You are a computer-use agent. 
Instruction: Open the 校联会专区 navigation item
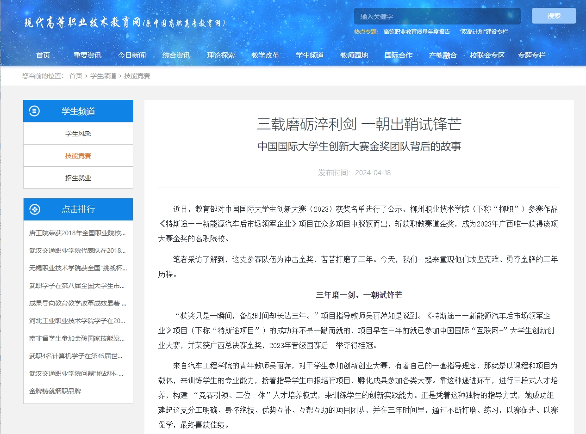(x=487, y=55)
